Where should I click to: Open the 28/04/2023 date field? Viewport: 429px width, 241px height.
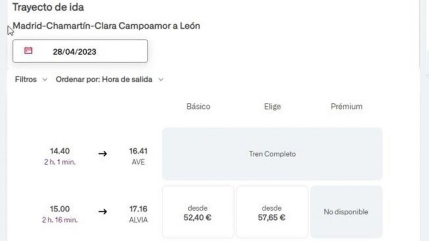tap(80, 51)
